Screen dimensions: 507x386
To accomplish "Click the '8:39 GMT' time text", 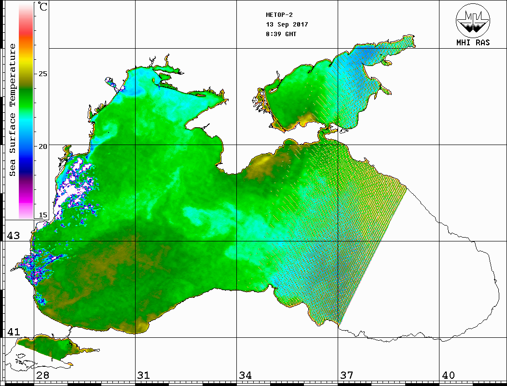I will pos(281,34).
